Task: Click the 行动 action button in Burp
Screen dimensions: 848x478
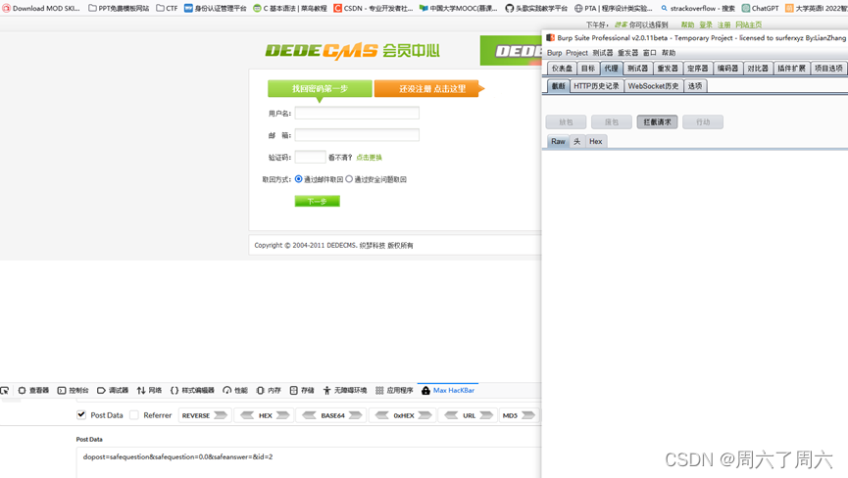Action: (703, 122)
